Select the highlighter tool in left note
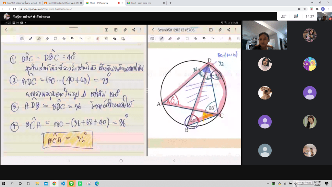Viewport: 332px width, 187px height. [39, 39]
